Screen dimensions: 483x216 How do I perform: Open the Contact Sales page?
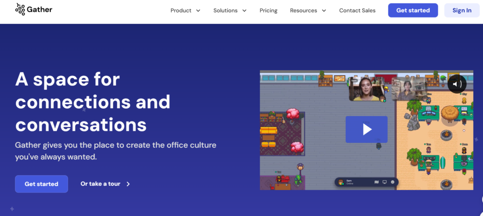pos(357,10)
